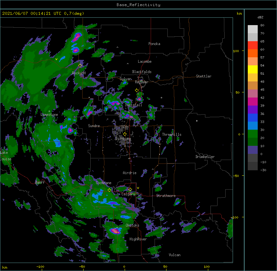Screen dimensions: 277x271
Task: Click the Innisfail city label
Action: click(133, 105)
